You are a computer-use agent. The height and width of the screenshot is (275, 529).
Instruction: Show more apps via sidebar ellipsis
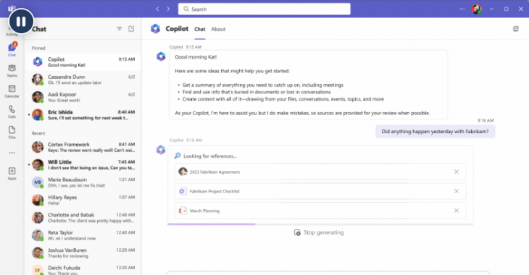click(x=12, y=153)
